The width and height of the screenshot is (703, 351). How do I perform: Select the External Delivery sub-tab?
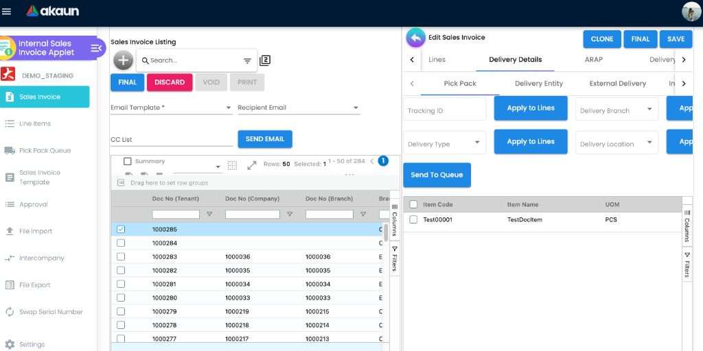[618, 84]
